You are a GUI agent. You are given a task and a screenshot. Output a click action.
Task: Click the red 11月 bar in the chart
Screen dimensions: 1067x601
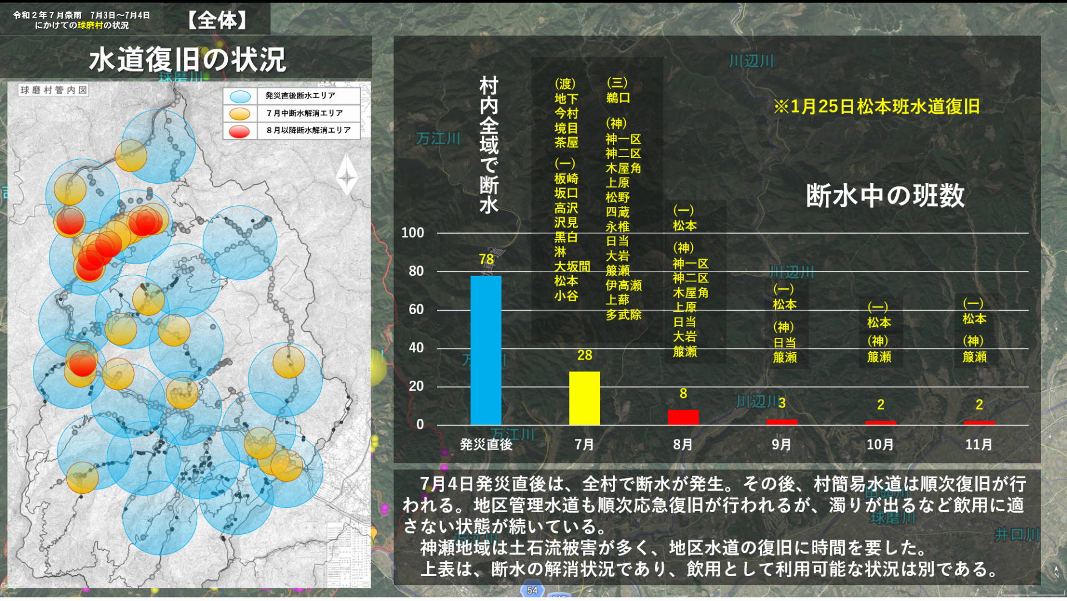click(x=979, y=423)
